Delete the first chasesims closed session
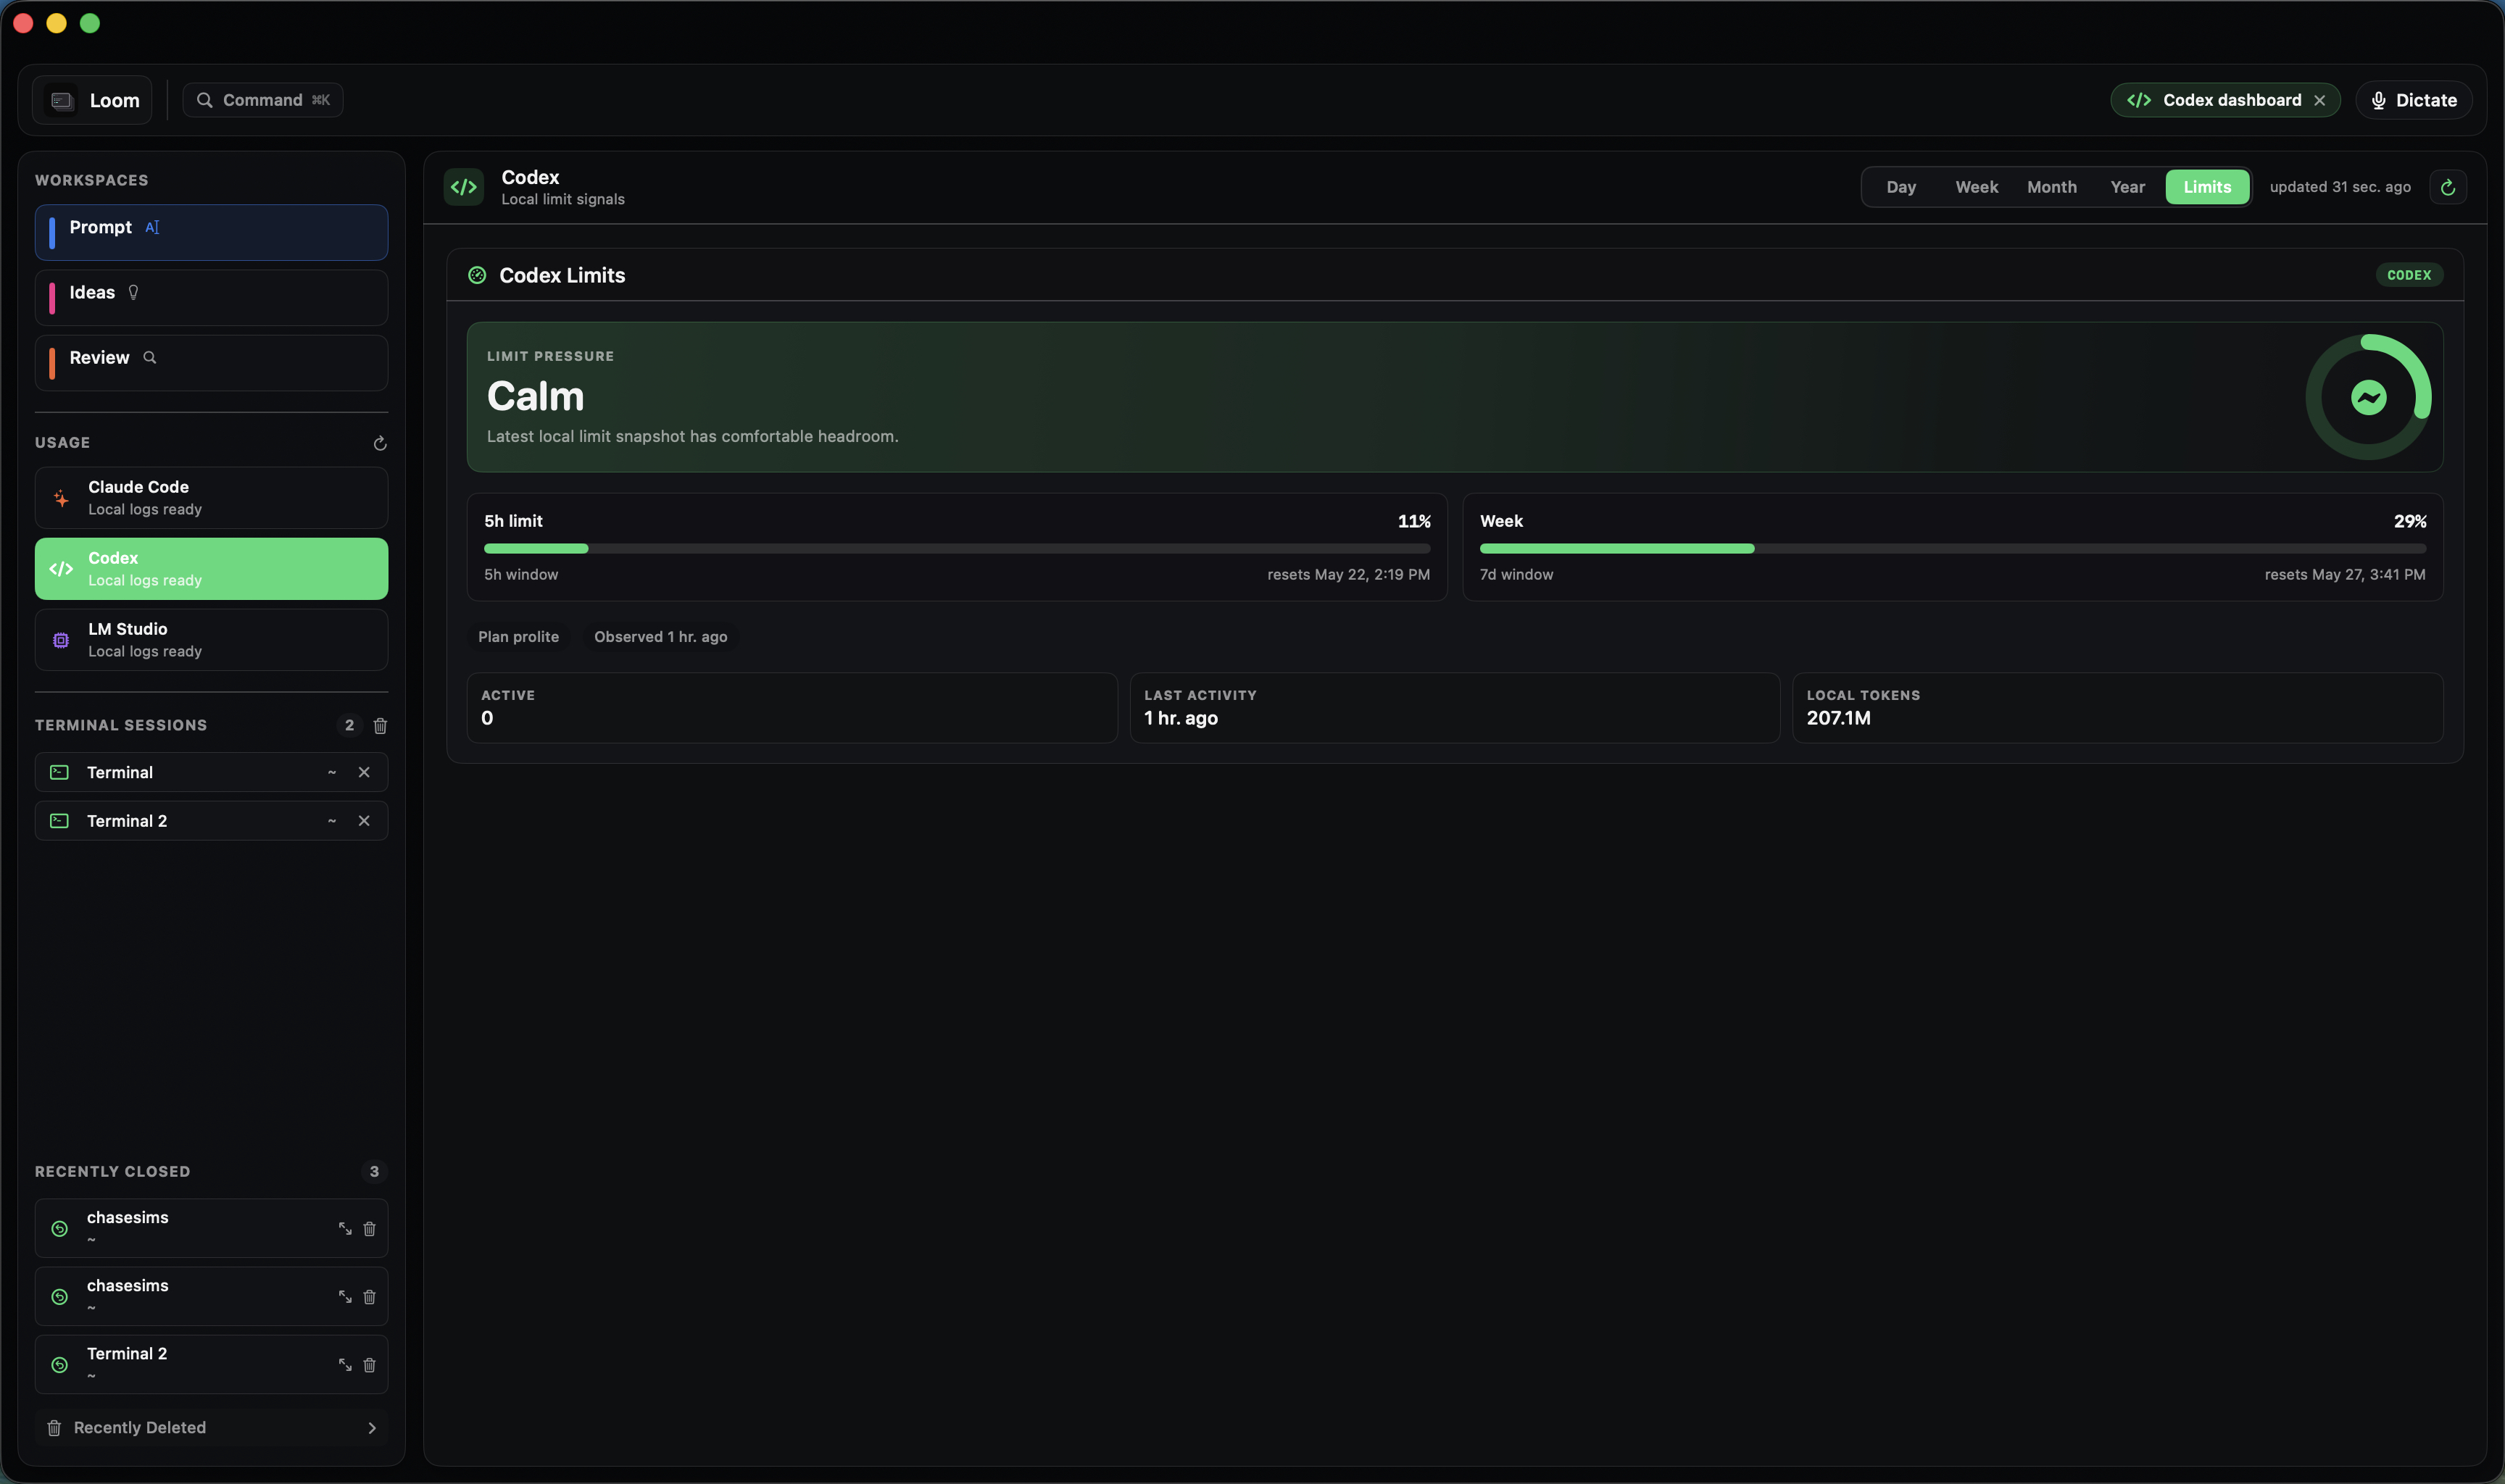This screenshot has height=1484, width=2505. [x=369, y=1228]
